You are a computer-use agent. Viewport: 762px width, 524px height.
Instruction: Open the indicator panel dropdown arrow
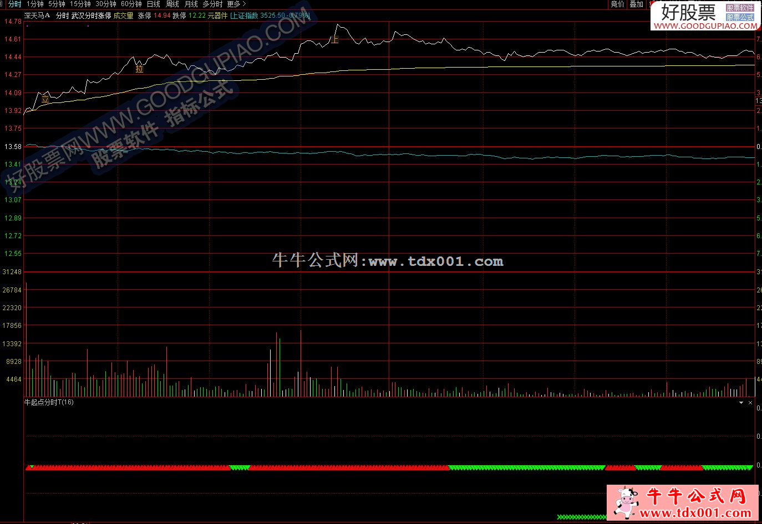point(741,403)
